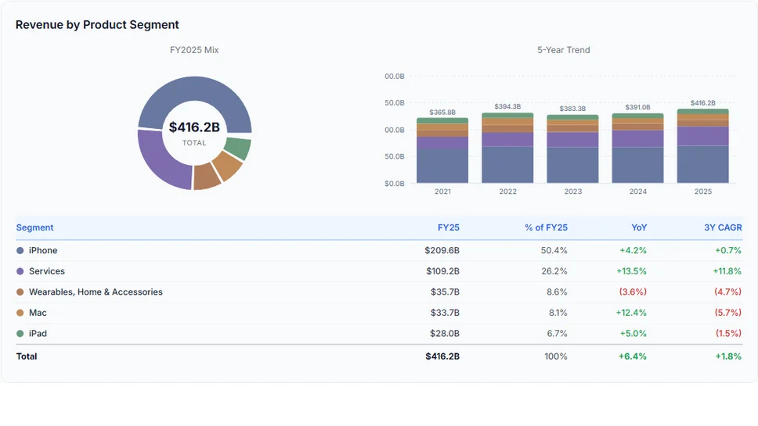The height and width of the screenshot is (426, 758).
Task: Click the 8.6% Wearables share cell
Action: [x=557, y=292]
